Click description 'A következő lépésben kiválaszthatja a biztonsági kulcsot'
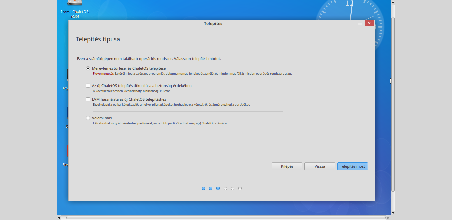 132,91
